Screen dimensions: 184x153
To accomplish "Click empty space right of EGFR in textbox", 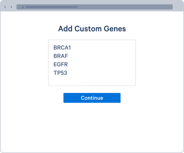I will coord(101,64).
